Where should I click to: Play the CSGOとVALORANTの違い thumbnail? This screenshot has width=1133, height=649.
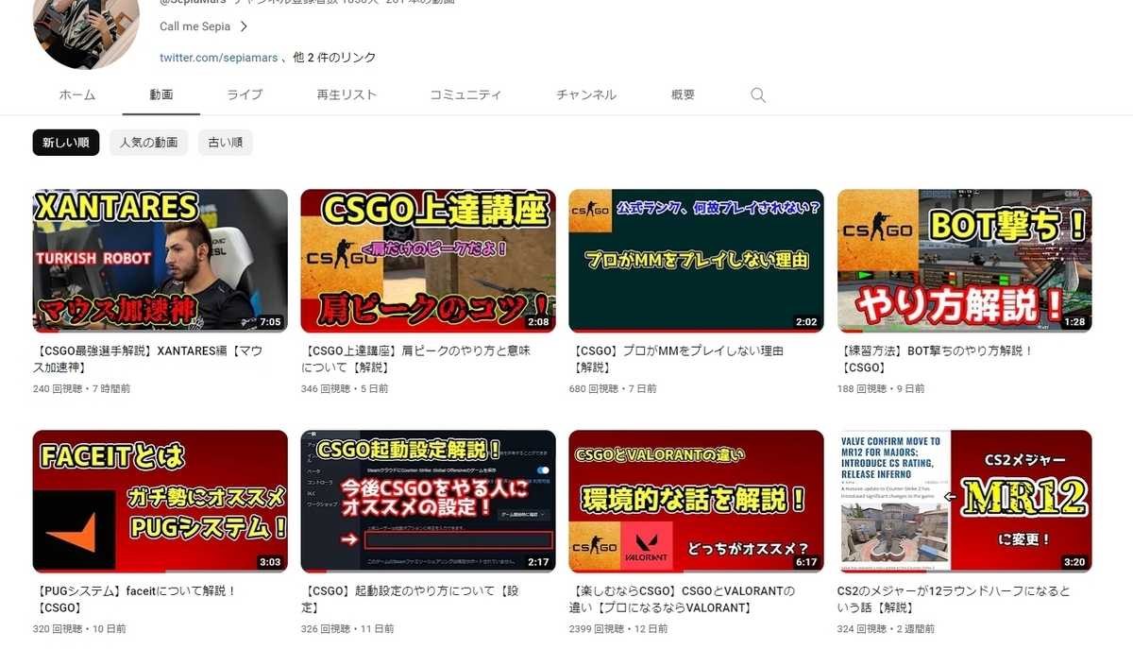click(696, 502)
